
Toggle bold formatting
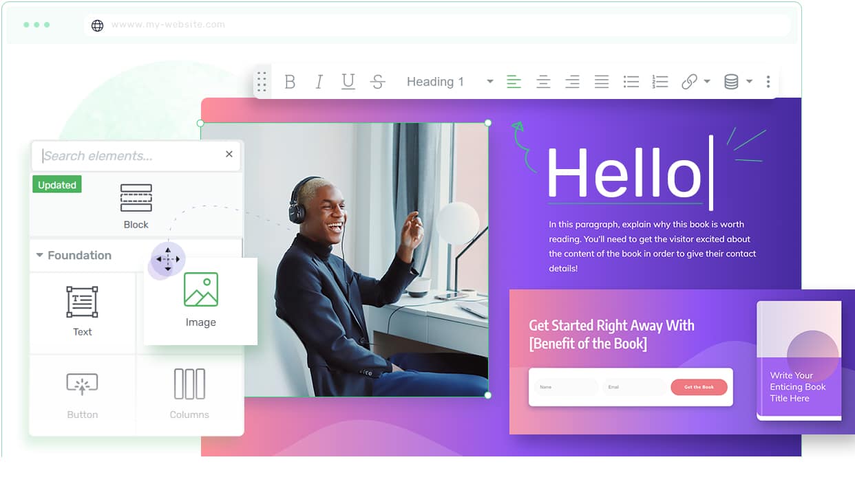pos(290,81)
